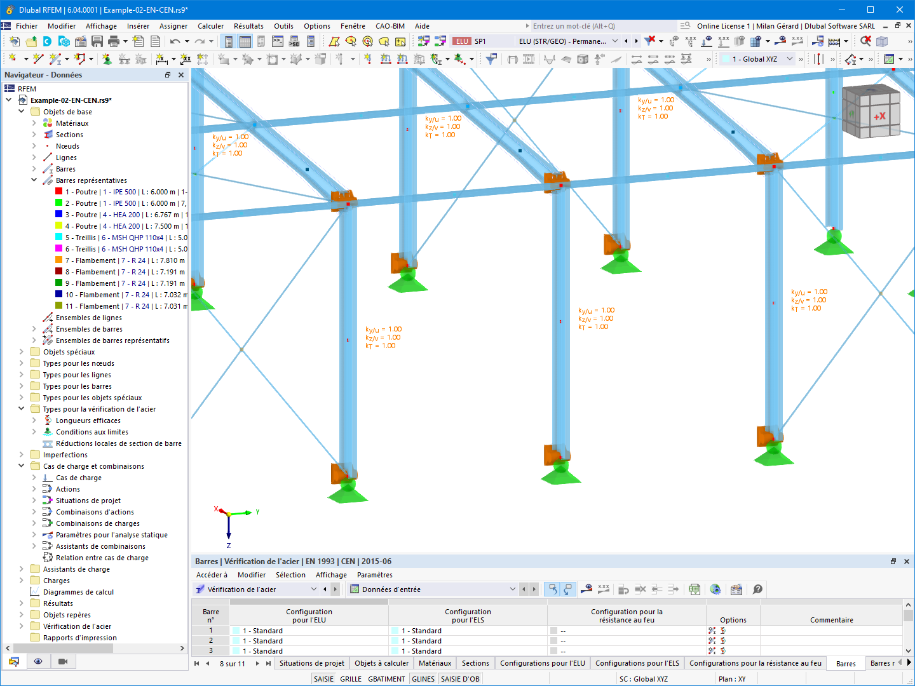The image size is (915, 686).
Task: Expand the Sections tree node
Action: [34, 135]
